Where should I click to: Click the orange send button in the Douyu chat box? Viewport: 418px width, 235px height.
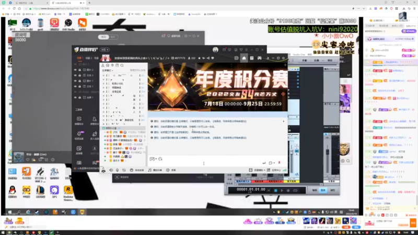coord(413,222)
